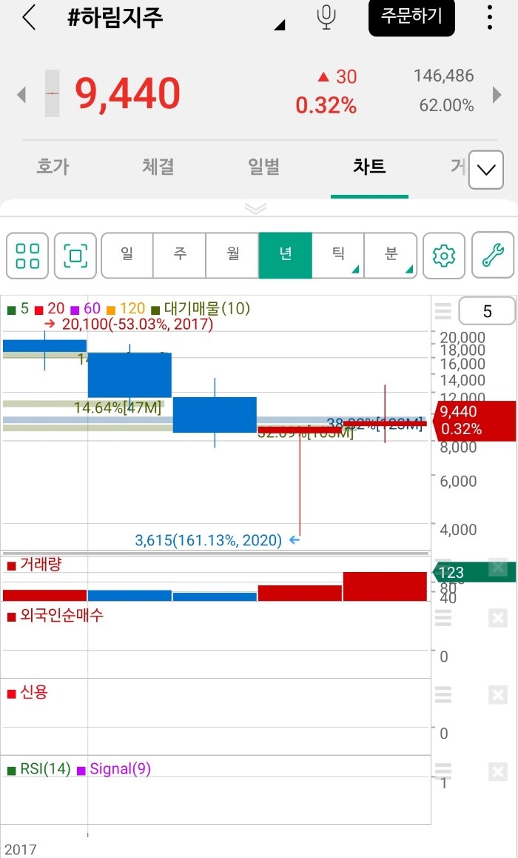Viewport: 518px width, 858px height.
Task: Select the 주 weekly chart period
Action: point(179,256)
